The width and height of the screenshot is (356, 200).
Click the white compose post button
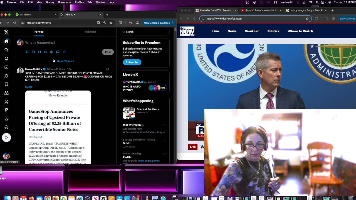[6, 137]
